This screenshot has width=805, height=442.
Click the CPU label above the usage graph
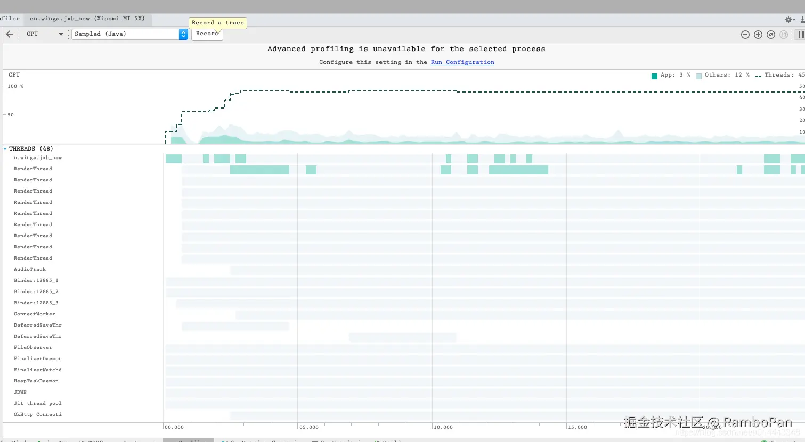(14, 75)
